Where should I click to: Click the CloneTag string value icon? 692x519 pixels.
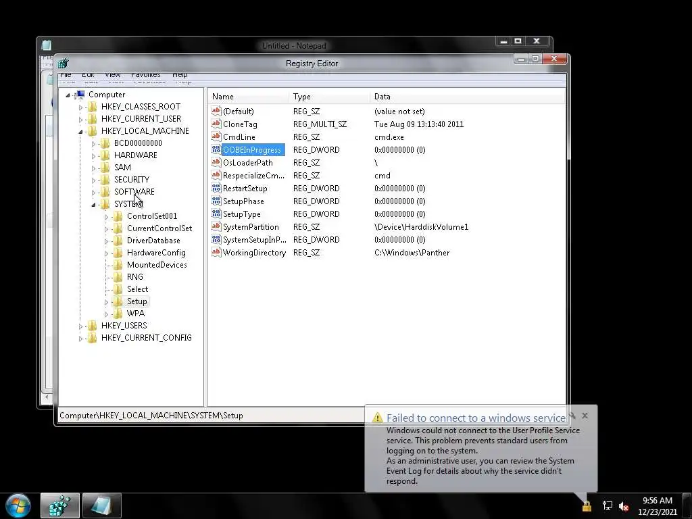pos(216,124)
